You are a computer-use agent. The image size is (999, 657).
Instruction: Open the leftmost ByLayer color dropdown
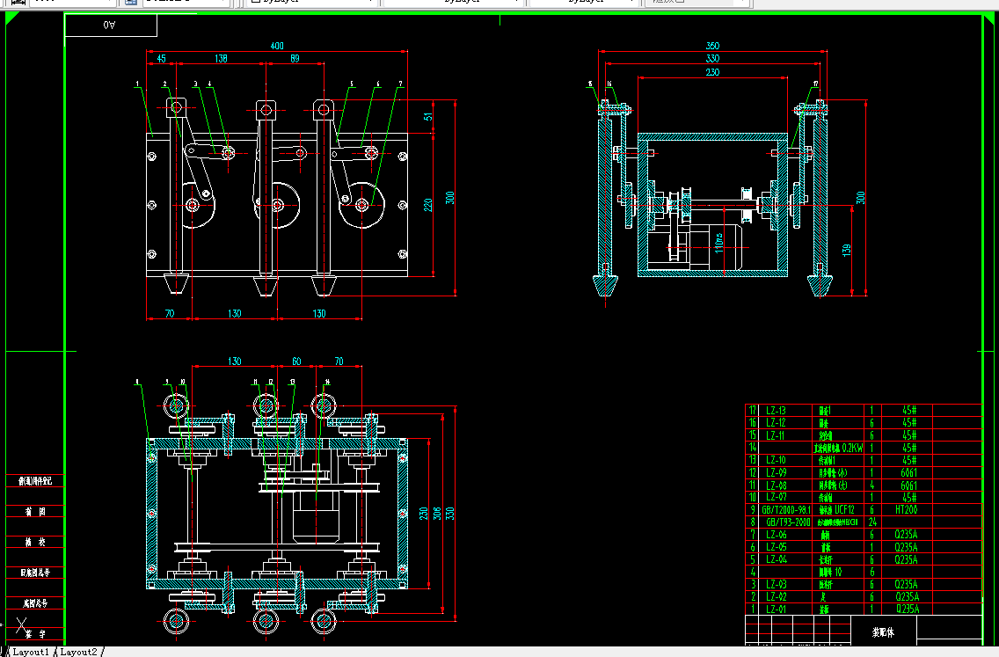[311, 2]
